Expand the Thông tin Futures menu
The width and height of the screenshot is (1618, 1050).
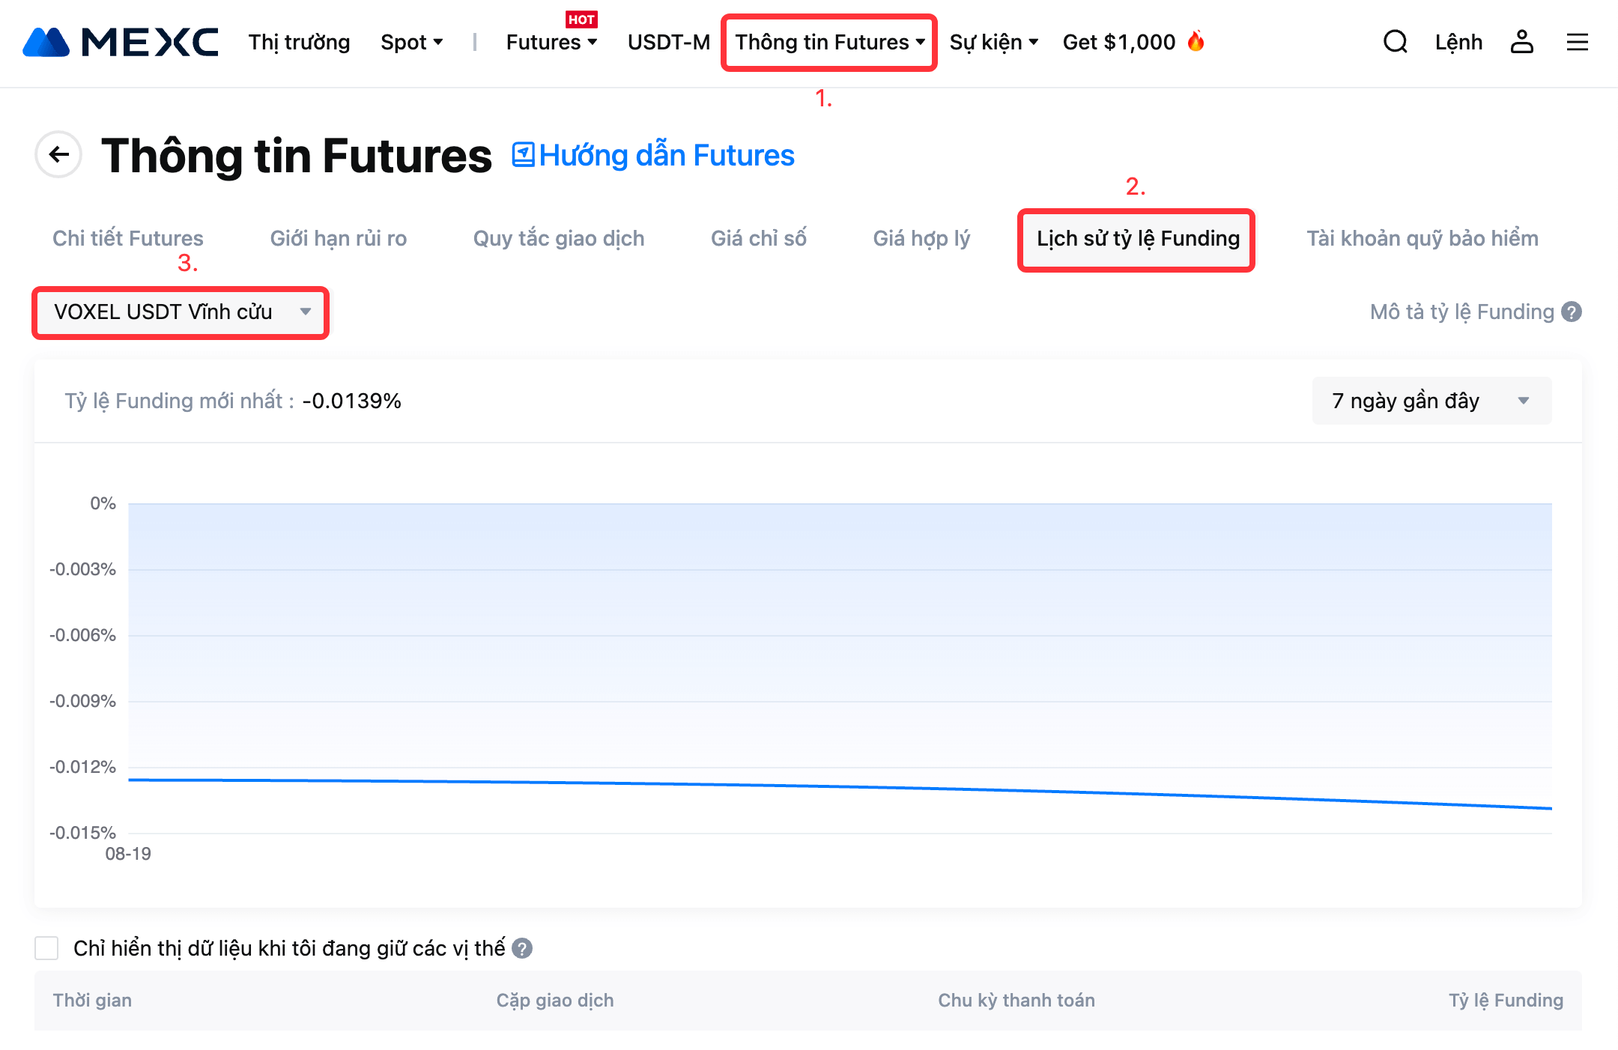click(828, 42)
